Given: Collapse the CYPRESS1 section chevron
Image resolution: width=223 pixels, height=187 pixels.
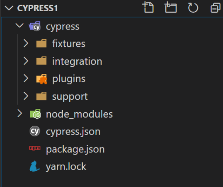Looking at the screenshot, I should [9, 8].
